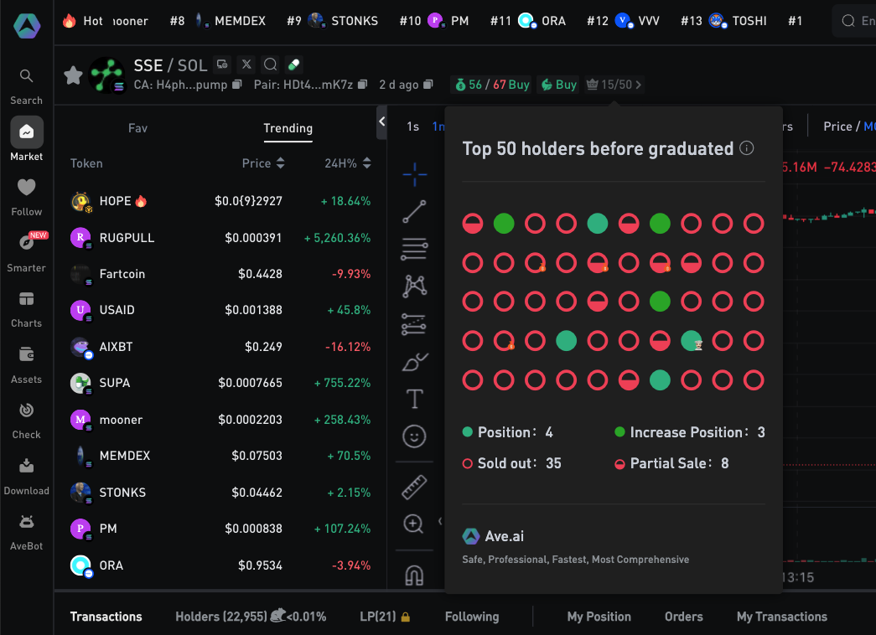Collapse the token list side panel

click(382, 122)
